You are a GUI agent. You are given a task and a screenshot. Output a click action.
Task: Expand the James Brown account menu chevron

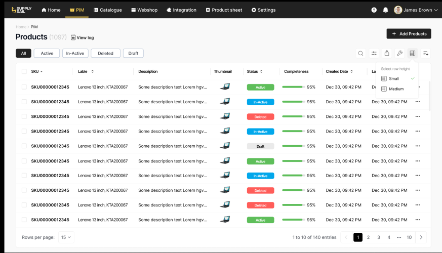click(435, 10)
